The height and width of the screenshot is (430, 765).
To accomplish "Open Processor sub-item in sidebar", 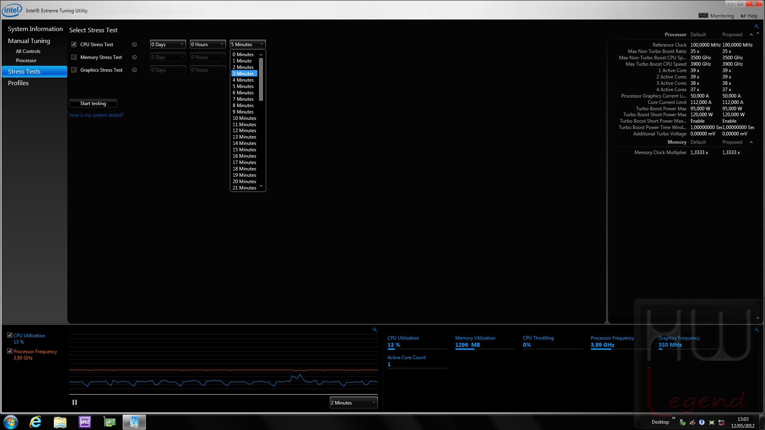I will pyautogui.click(x=26, y=61).
